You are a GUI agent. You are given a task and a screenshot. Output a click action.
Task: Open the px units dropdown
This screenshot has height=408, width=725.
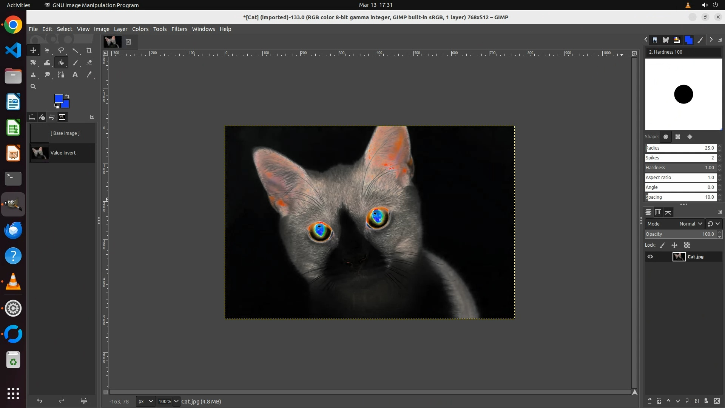click(x=146, y=402)
